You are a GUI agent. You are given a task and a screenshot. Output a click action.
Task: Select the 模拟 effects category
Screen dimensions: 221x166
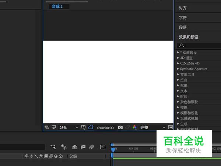(x=184, y=107)
